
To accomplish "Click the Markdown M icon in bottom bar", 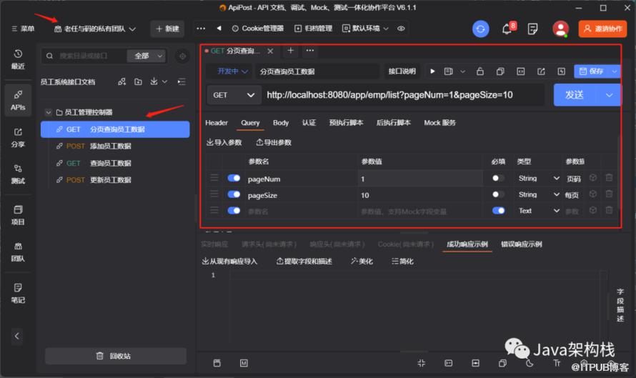I will (x=244, y=363).
